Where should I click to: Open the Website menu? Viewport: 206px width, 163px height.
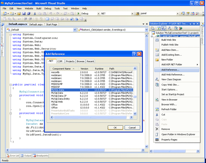(29, 9)
